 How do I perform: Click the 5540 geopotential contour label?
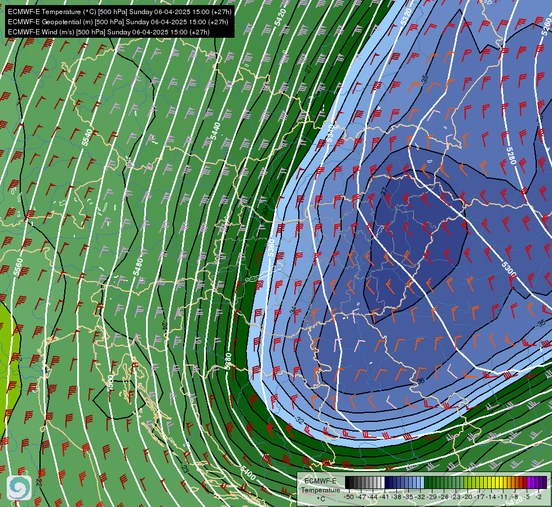pyautogui.click(x=87, y=137)
